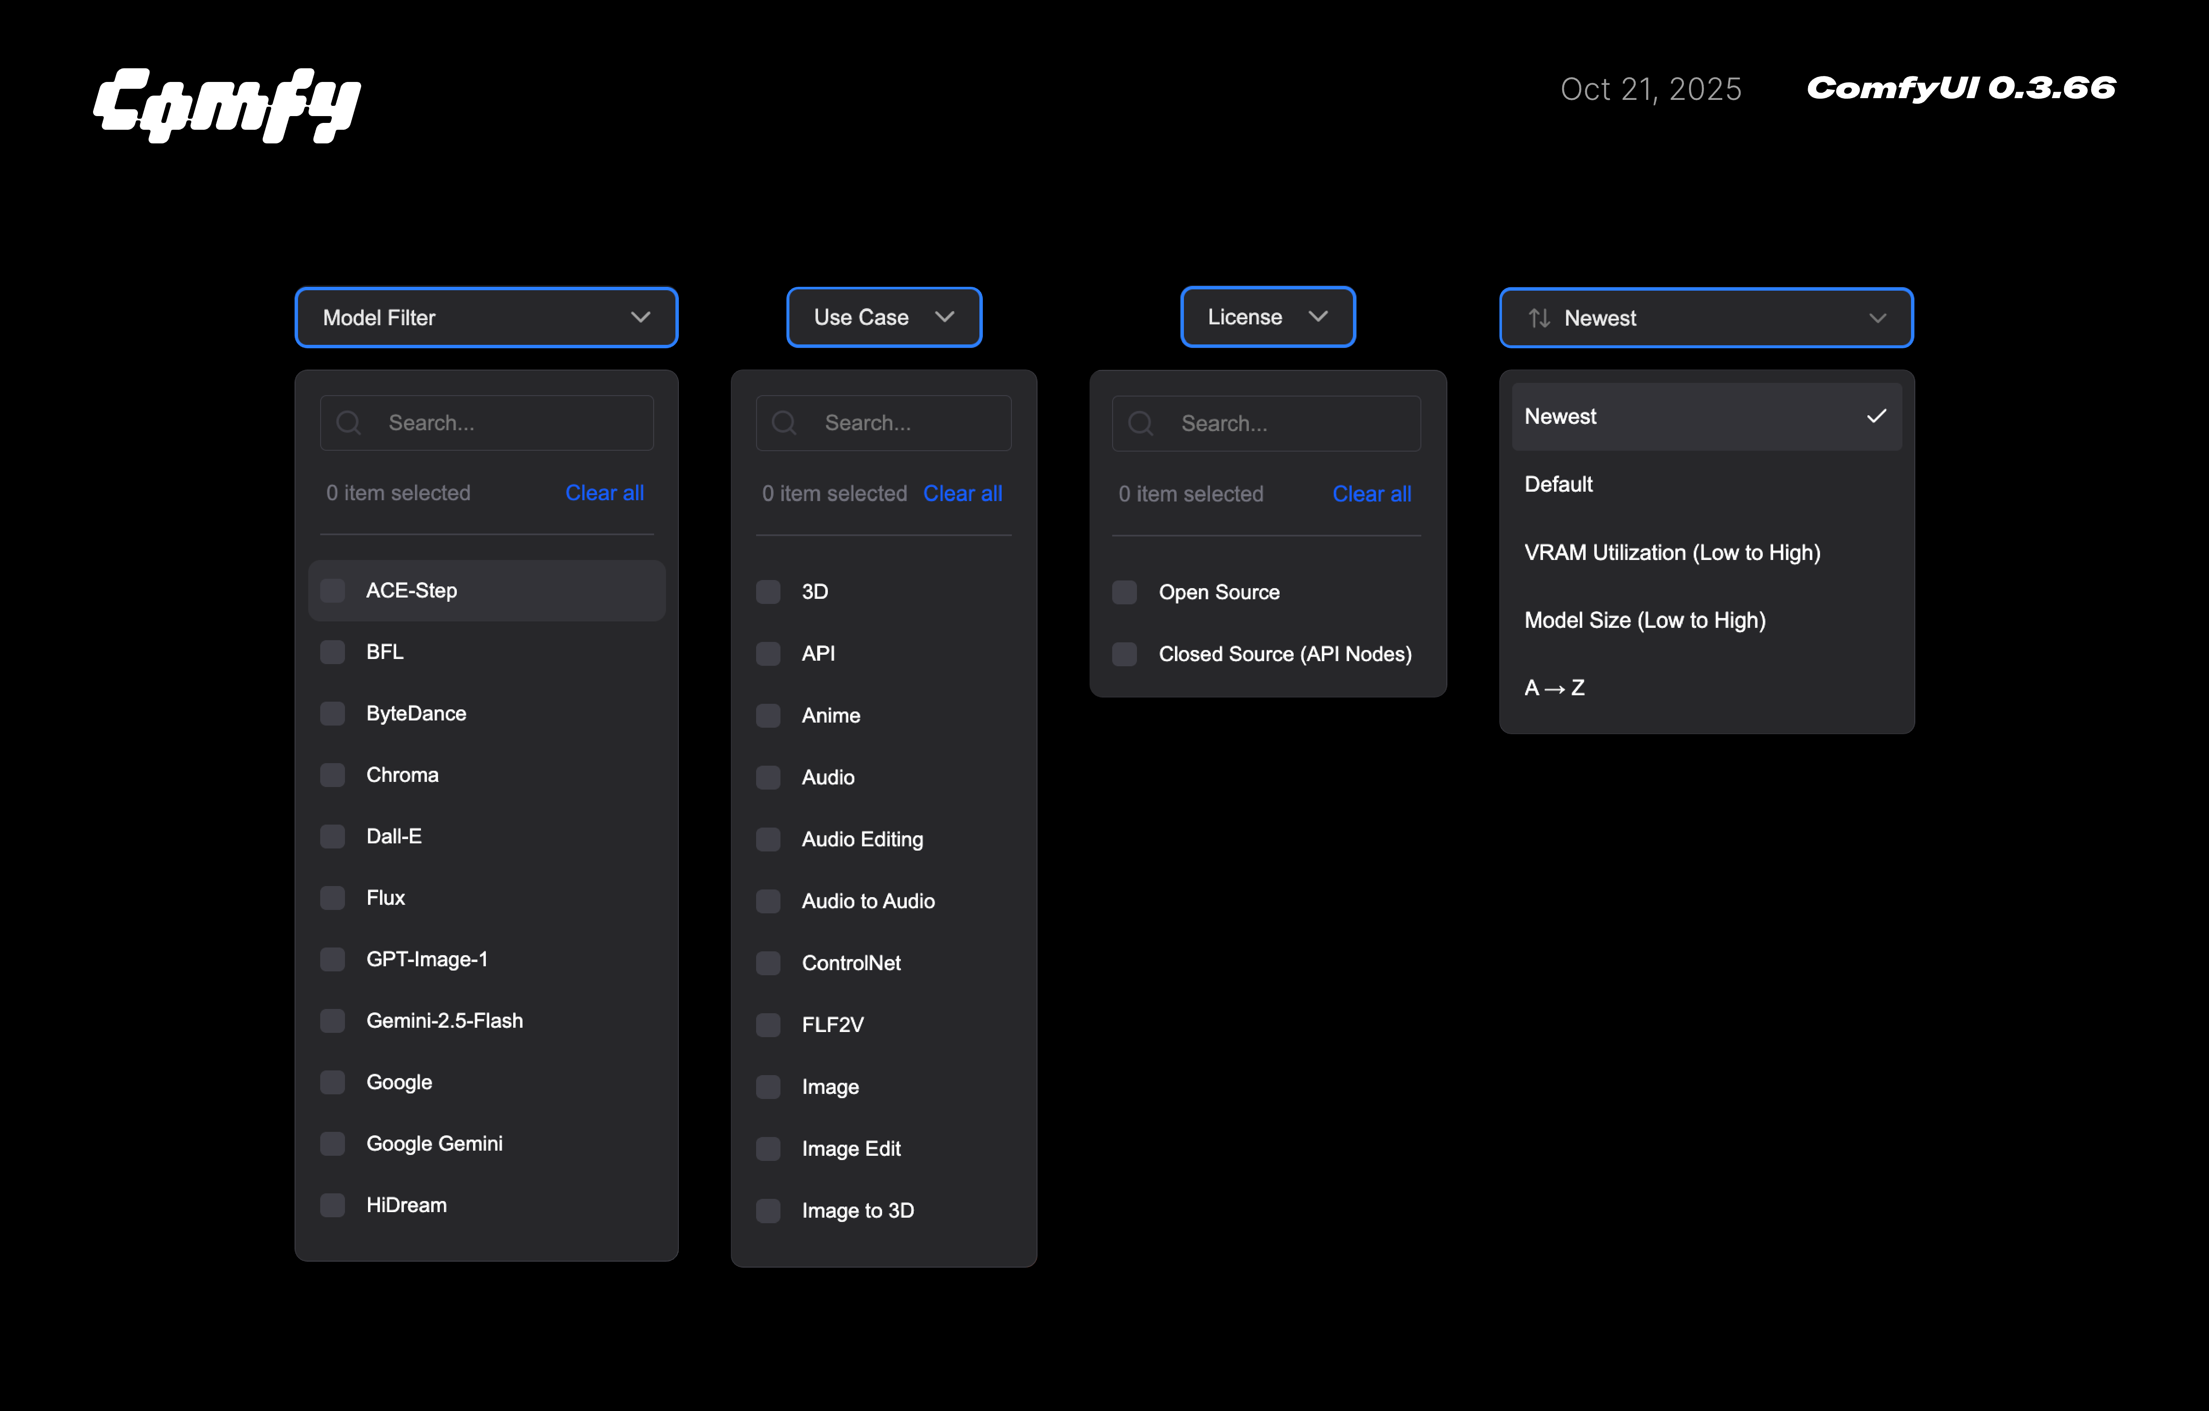Image resolution: width=2209 pixels, height=1411 pixels.
Task: Click the magnifier icon in Use Case search
Action: 783,423
